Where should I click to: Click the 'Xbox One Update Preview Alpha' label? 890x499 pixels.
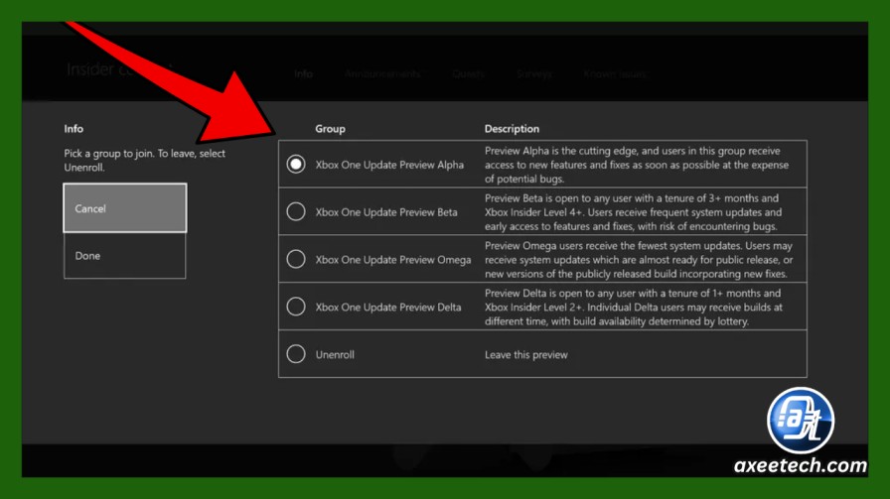pyautogui.click(x=389, y=165)
